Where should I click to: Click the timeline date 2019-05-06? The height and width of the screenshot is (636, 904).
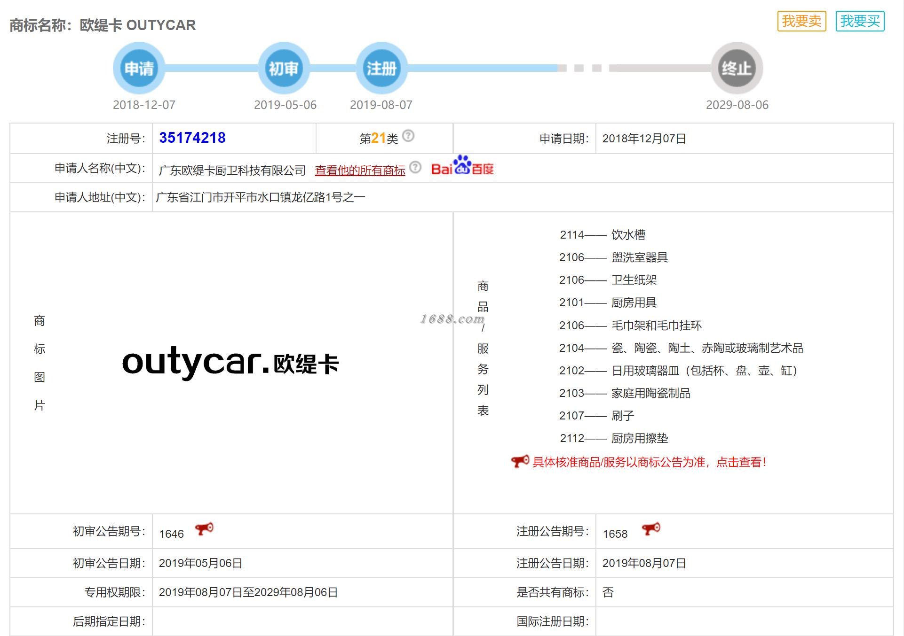(x=285, y=105)
